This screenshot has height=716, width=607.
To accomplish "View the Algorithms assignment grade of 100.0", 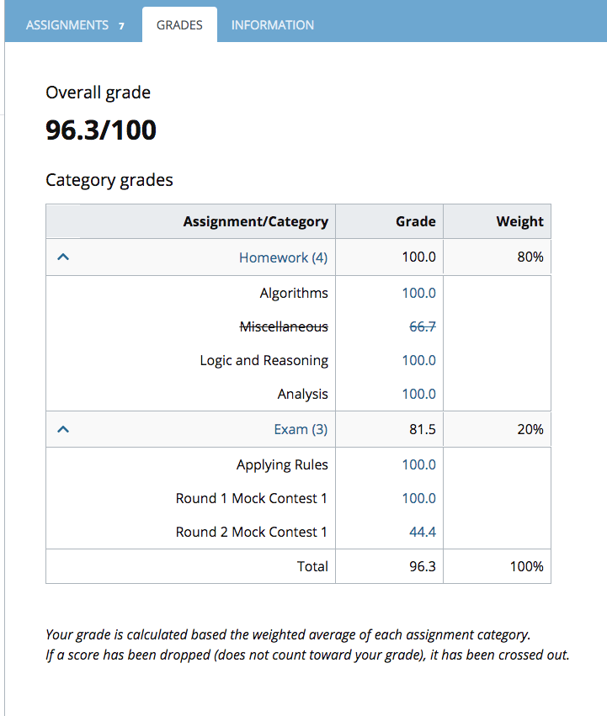I will 418,292.
